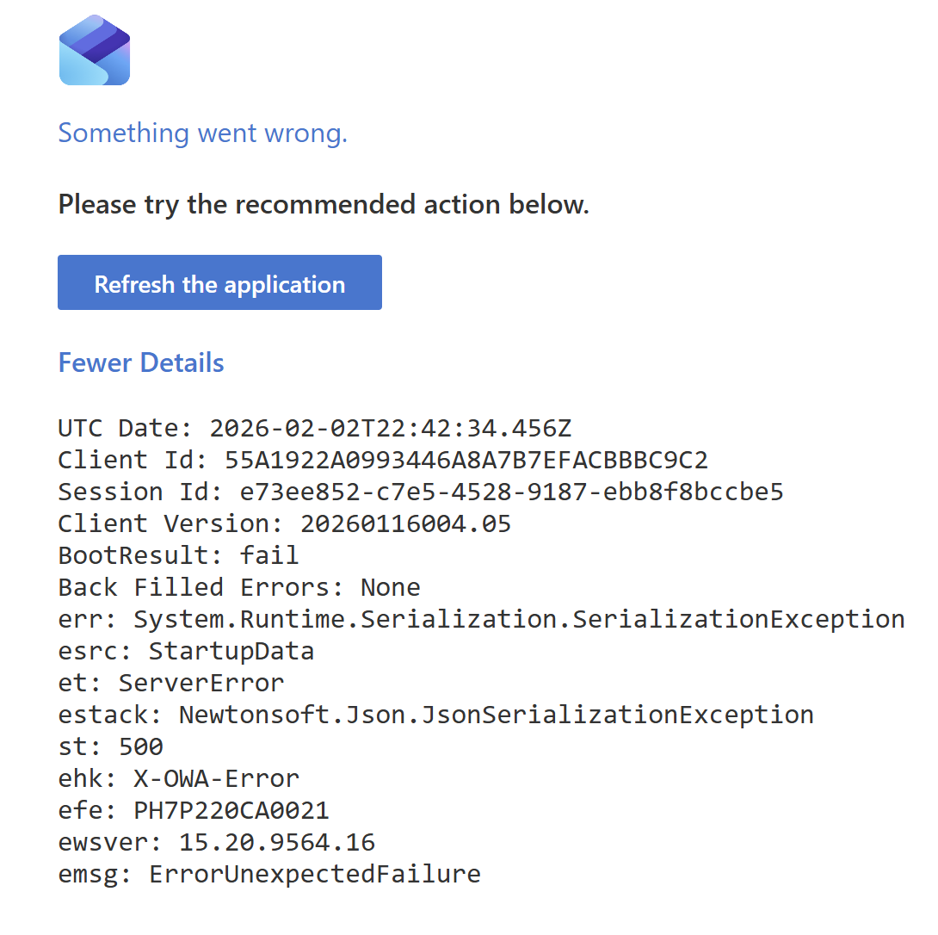This screenshot has height=935, width=938.
Task: Click the Something went wrong heading
Action: click(203, 133)
